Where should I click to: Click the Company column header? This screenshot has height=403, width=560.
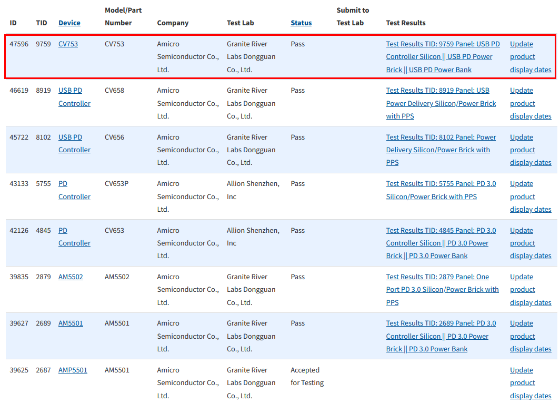[173, 23]
